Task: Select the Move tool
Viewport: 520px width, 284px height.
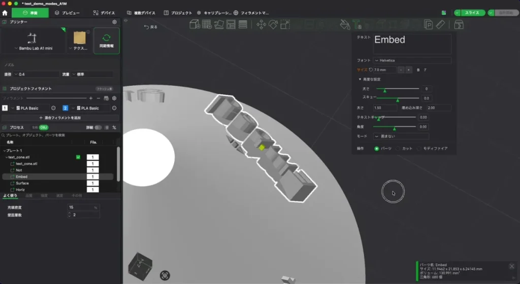Action: pos(262,24)
